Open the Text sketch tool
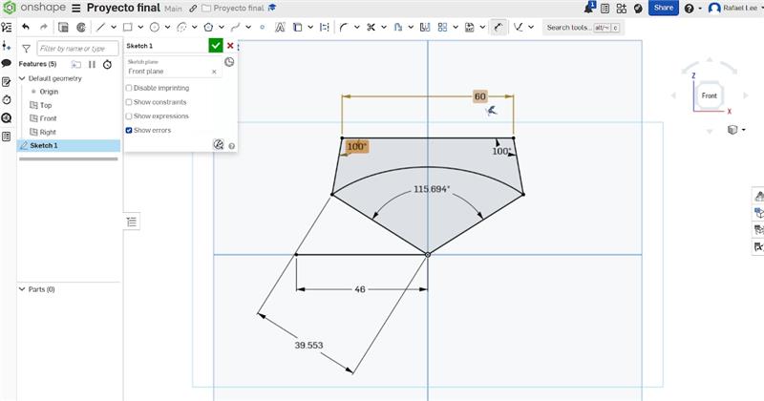The image size is (764, 401). pos(280,28)
